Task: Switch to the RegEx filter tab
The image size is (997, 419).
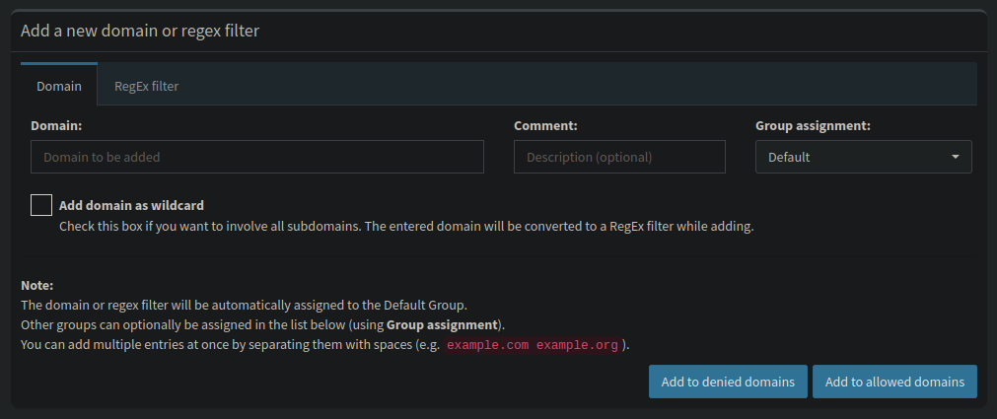Action: pos(146,86)
